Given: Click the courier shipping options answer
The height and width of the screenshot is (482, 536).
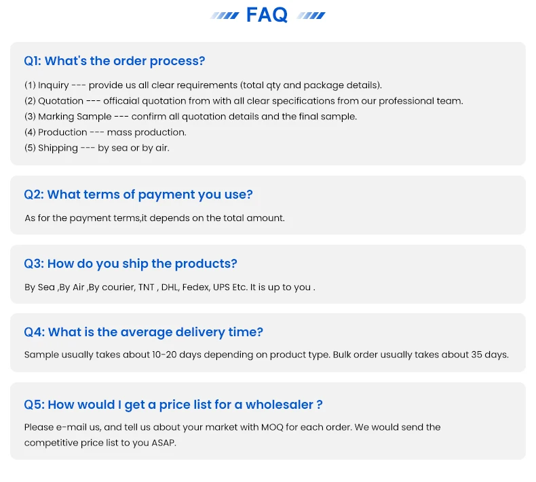Looking at the screenshot, I should [170, 287].
